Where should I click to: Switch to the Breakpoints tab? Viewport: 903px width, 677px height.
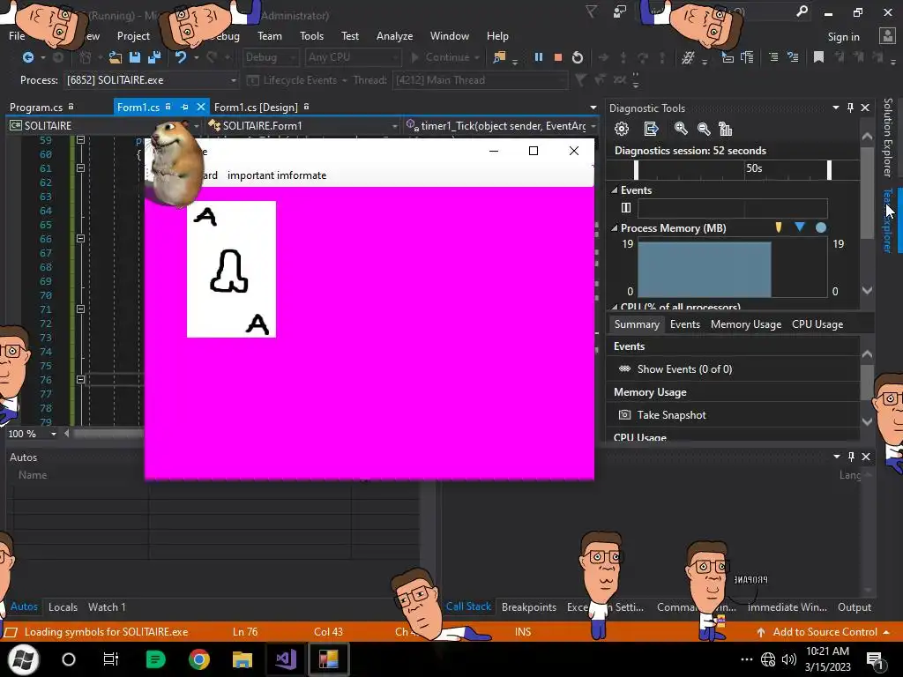coord(529,606)
